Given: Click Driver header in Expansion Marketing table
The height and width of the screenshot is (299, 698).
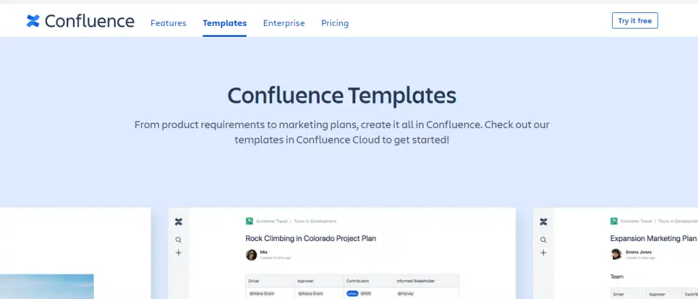Looking at the screenshot, I should [x=619, y=294].
